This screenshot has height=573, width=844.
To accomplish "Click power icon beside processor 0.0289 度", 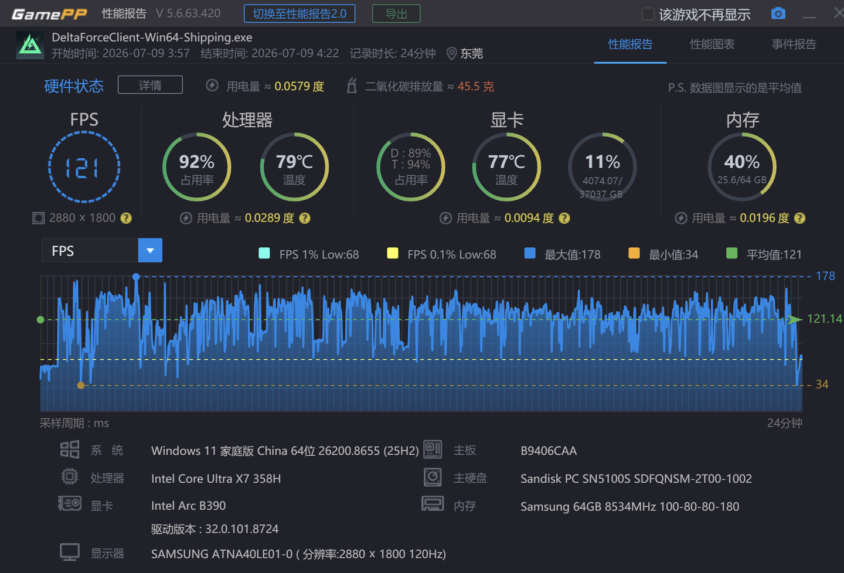I will point(186,218).
